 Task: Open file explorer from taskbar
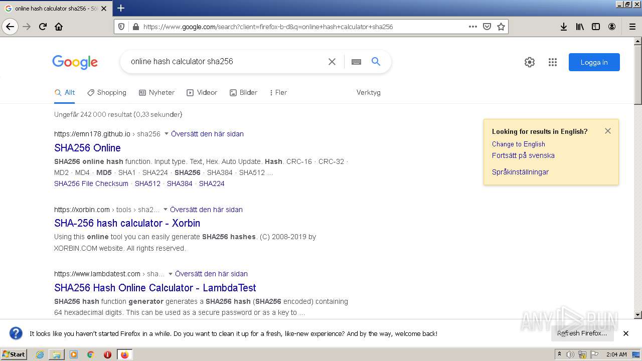[x=57, y=354]
